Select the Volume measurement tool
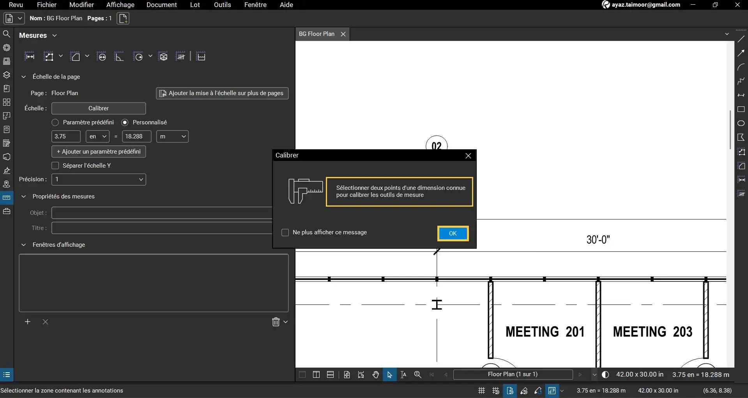The image size is (748, 398). (163, 56)
